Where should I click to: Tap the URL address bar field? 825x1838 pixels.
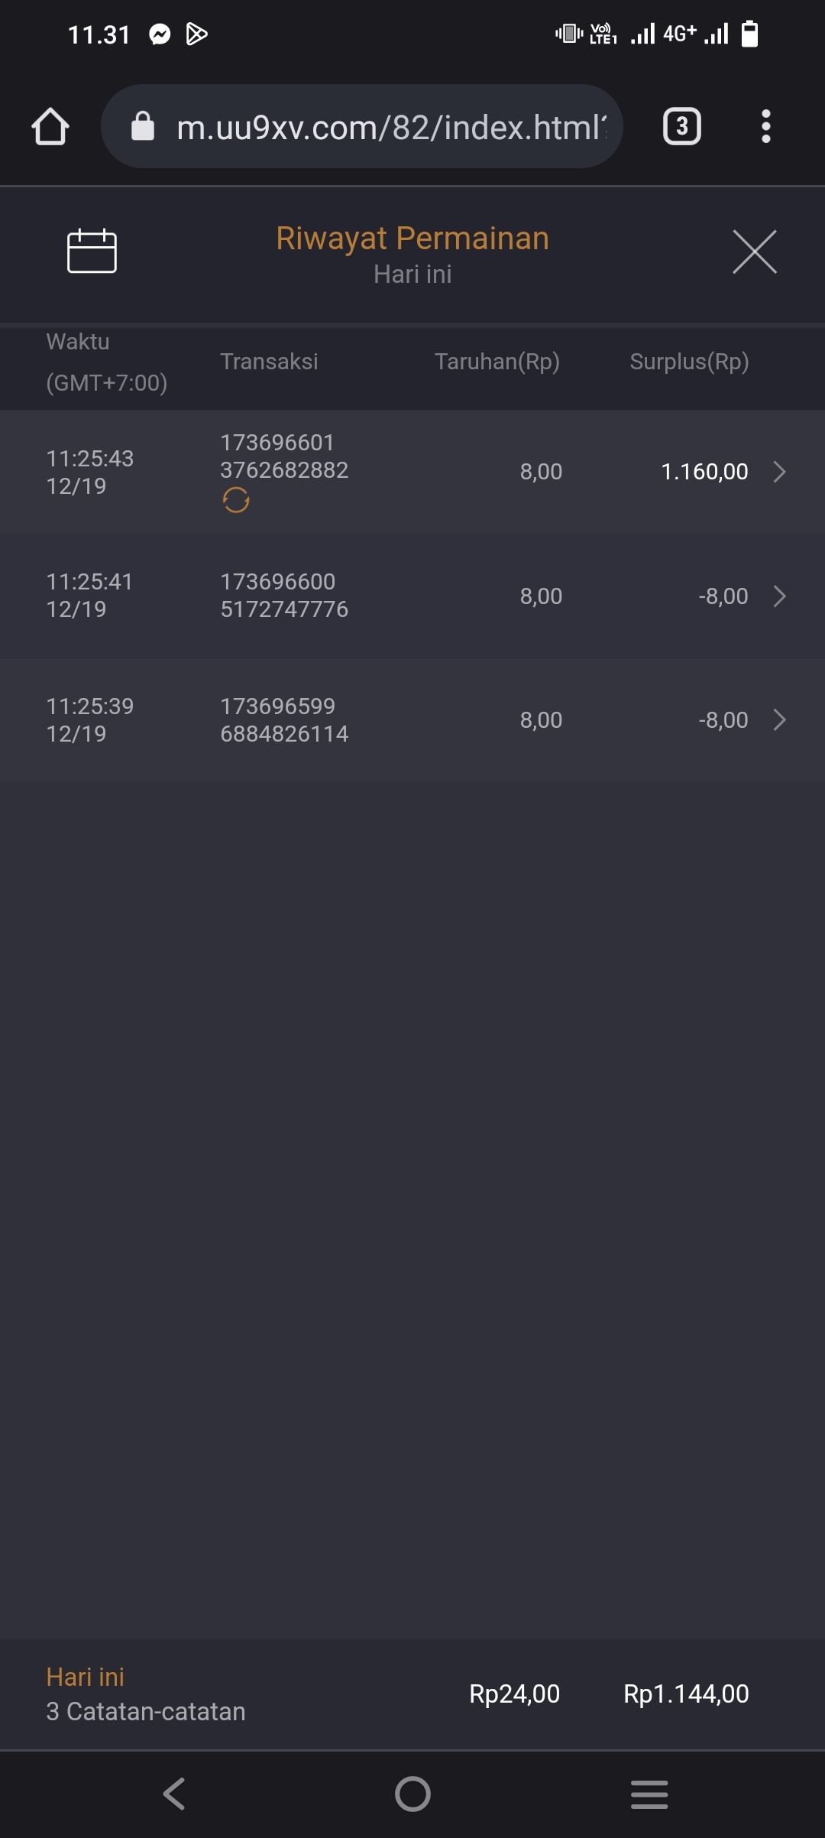(x=390, y=127)
